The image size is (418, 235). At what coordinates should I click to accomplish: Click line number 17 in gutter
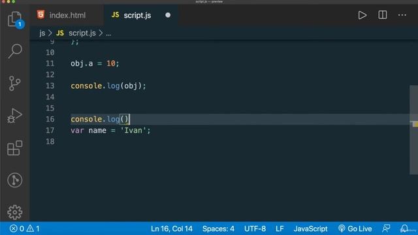point(50,131)
